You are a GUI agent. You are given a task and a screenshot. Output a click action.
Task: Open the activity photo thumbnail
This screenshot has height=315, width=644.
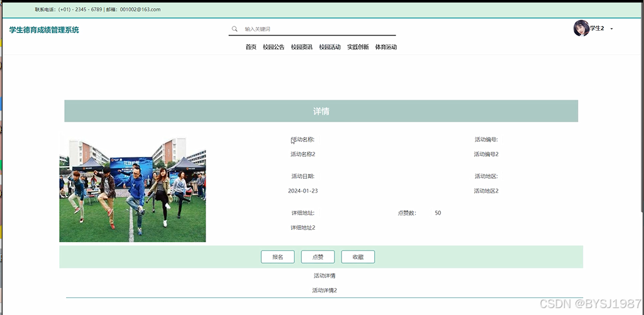pos(132,188)
